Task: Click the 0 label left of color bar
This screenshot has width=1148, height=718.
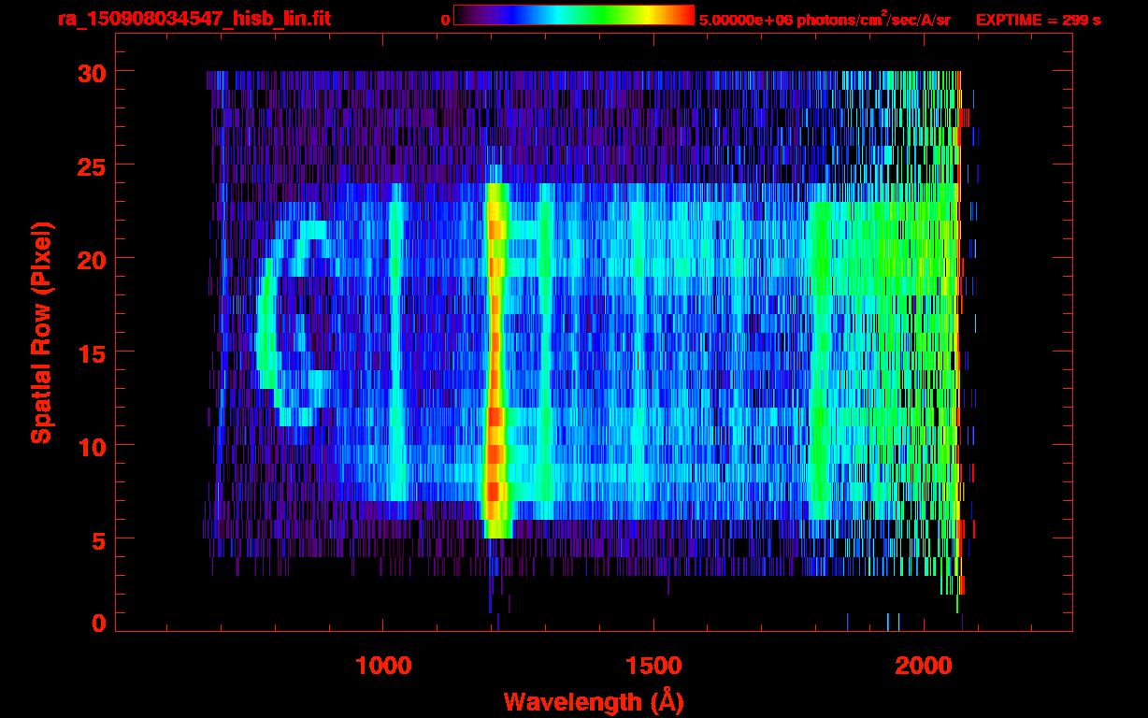Action: point(445,20)
